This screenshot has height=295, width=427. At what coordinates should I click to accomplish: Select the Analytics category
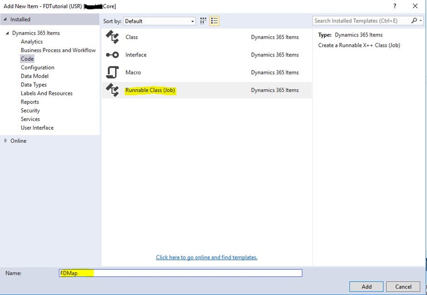point(32,42)
